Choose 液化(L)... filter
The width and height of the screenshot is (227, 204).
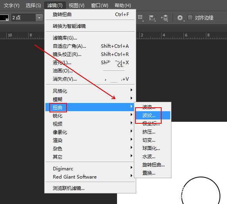pyautogui.click(x=90, y=63)
